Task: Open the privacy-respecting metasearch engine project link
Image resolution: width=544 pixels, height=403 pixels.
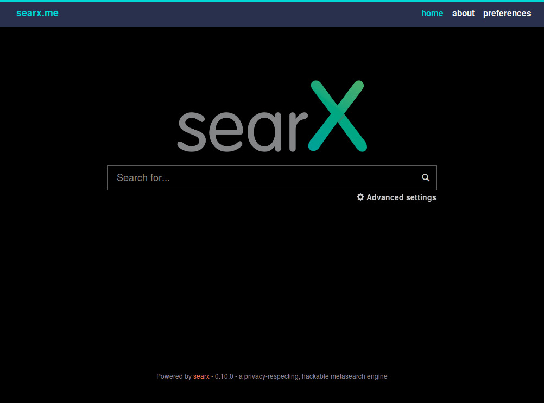Action: [201, 376]
